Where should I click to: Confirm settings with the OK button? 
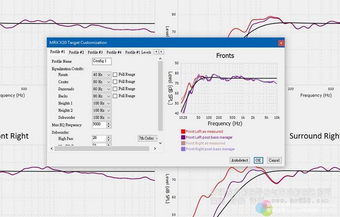258,160
